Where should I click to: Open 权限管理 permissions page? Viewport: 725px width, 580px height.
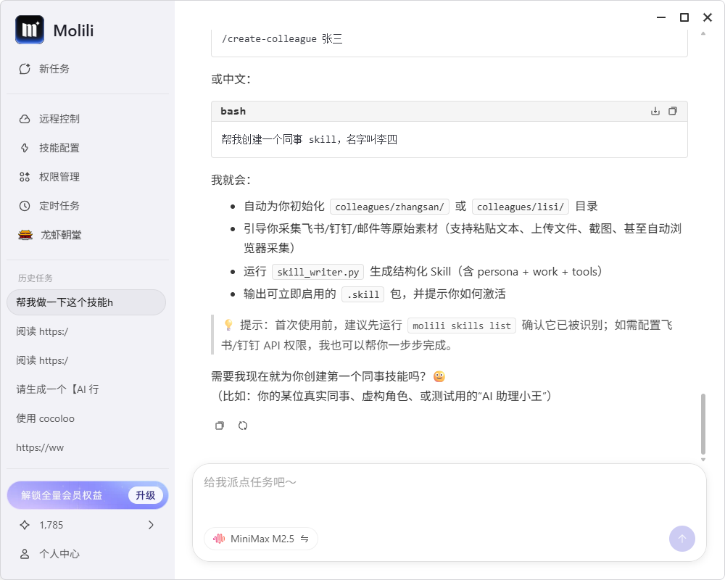click(x=59, y=177)
